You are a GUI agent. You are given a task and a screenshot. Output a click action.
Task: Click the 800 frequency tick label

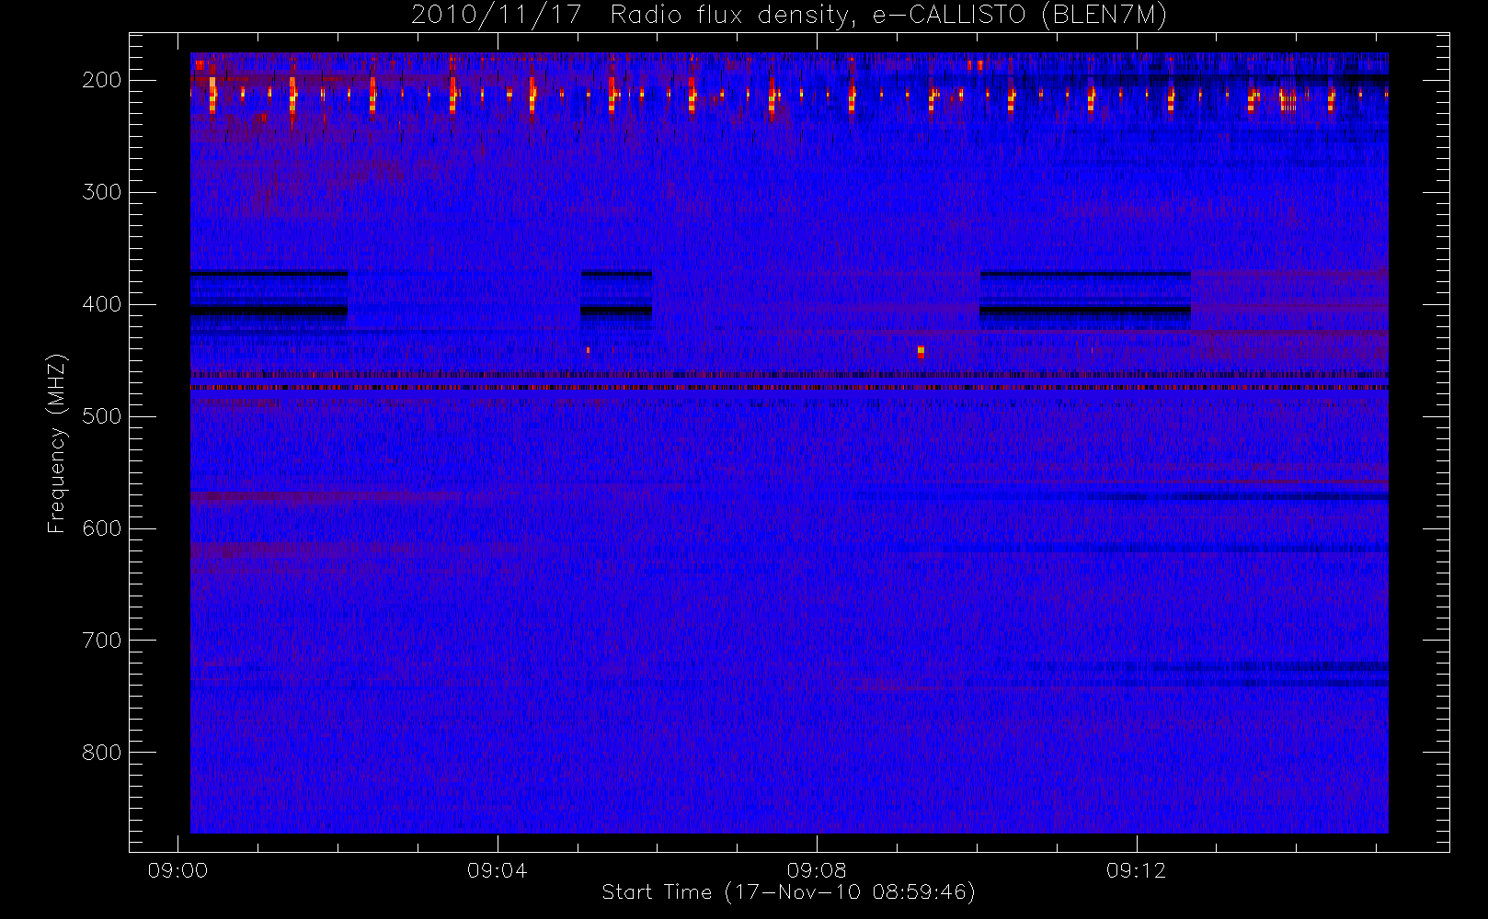101,753
